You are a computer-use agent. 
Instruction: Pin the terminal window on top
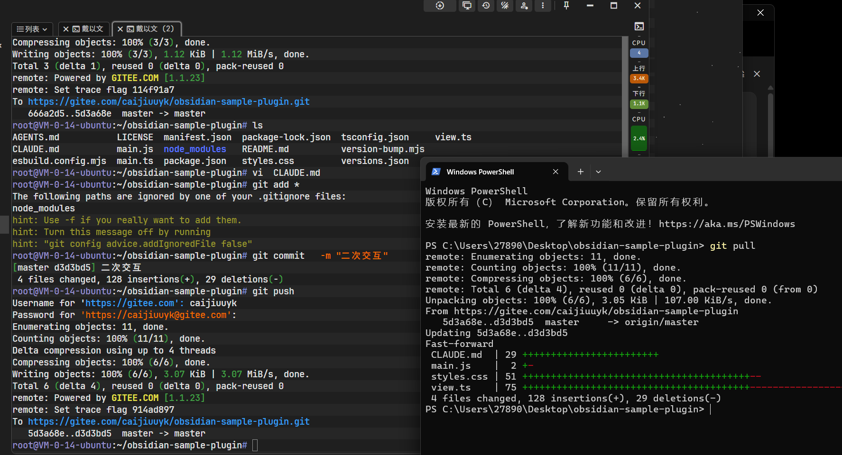566,6
